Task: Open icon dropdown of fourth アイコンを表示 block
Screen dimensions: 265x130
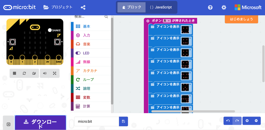Action: click(x=186, y=64)
